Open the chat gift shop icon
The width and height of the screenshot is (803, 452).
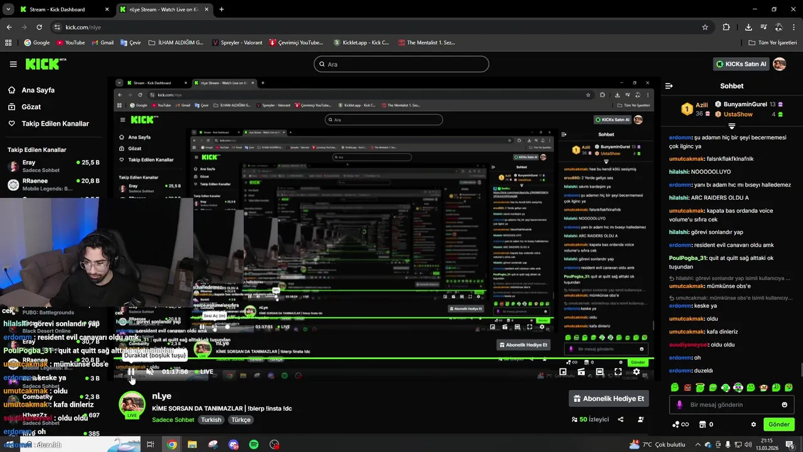[703, 424]
